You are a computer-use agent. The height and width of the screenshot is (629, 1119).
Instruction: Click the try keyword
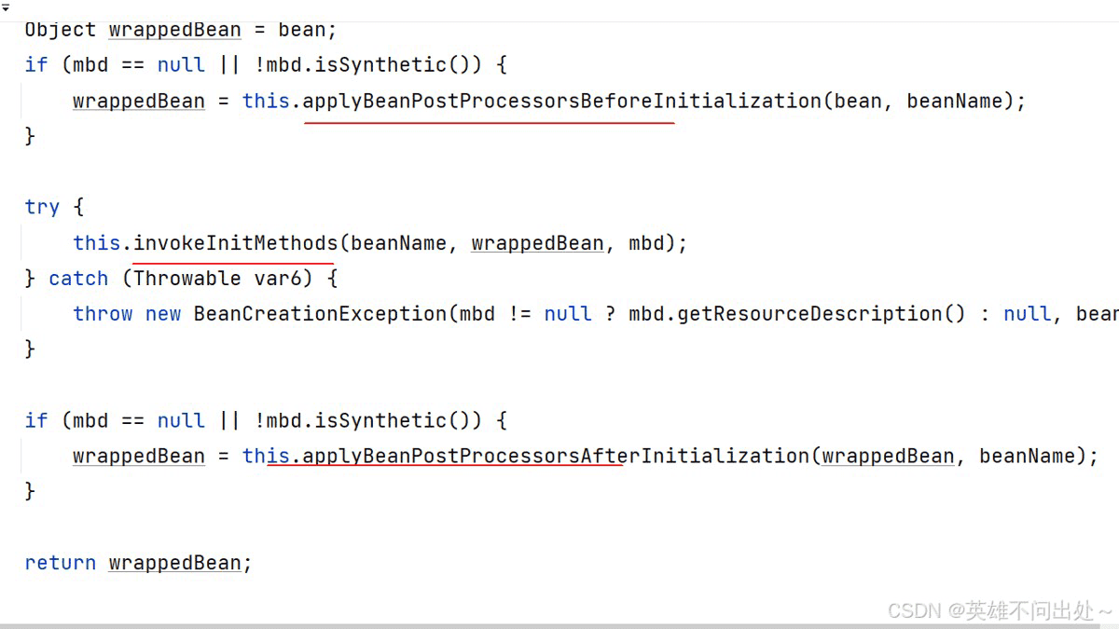[42, 207]
